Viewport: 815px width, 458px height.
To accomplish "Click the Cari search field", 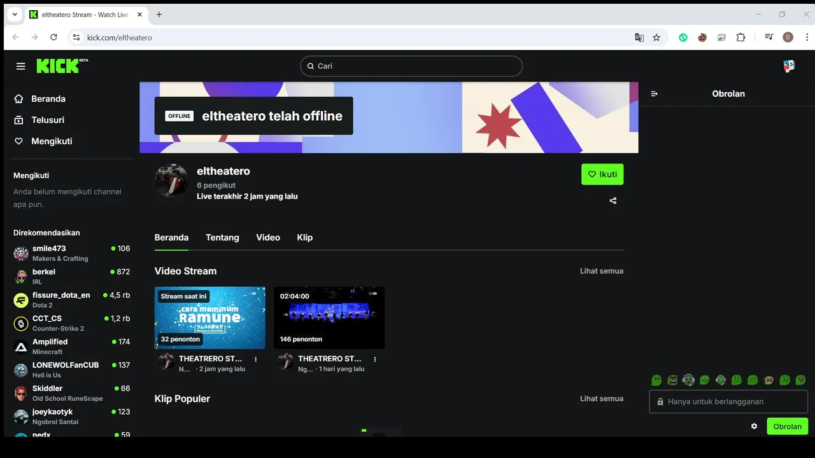I will (x=411, y=66).
